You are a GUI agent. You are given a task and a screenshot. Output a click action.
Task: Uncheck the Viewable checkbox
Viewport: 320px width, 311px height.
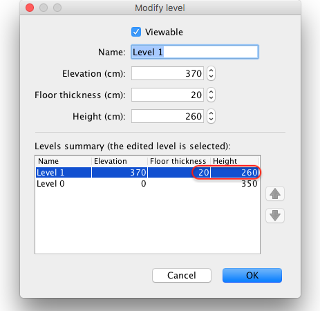tap(136, 32)
